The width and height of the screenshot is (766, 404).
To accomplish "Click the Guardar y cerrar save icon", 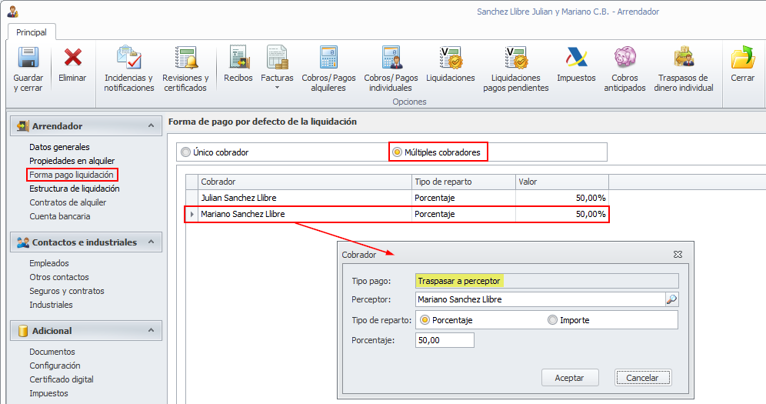I will pyautogui.click(x=28, y=57).
